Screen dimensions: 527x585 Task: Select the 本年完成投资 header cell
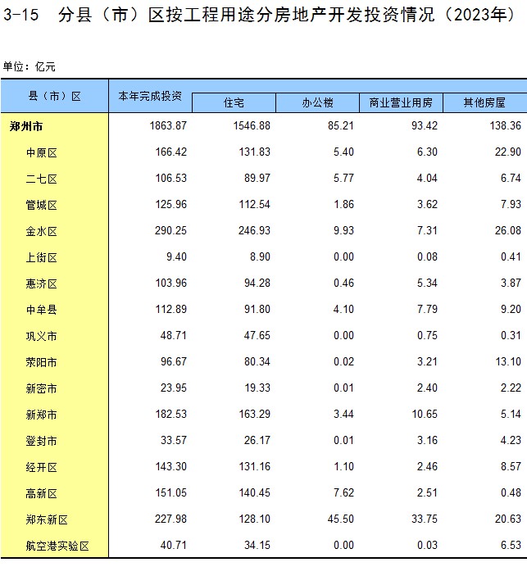tap(150, 97)
